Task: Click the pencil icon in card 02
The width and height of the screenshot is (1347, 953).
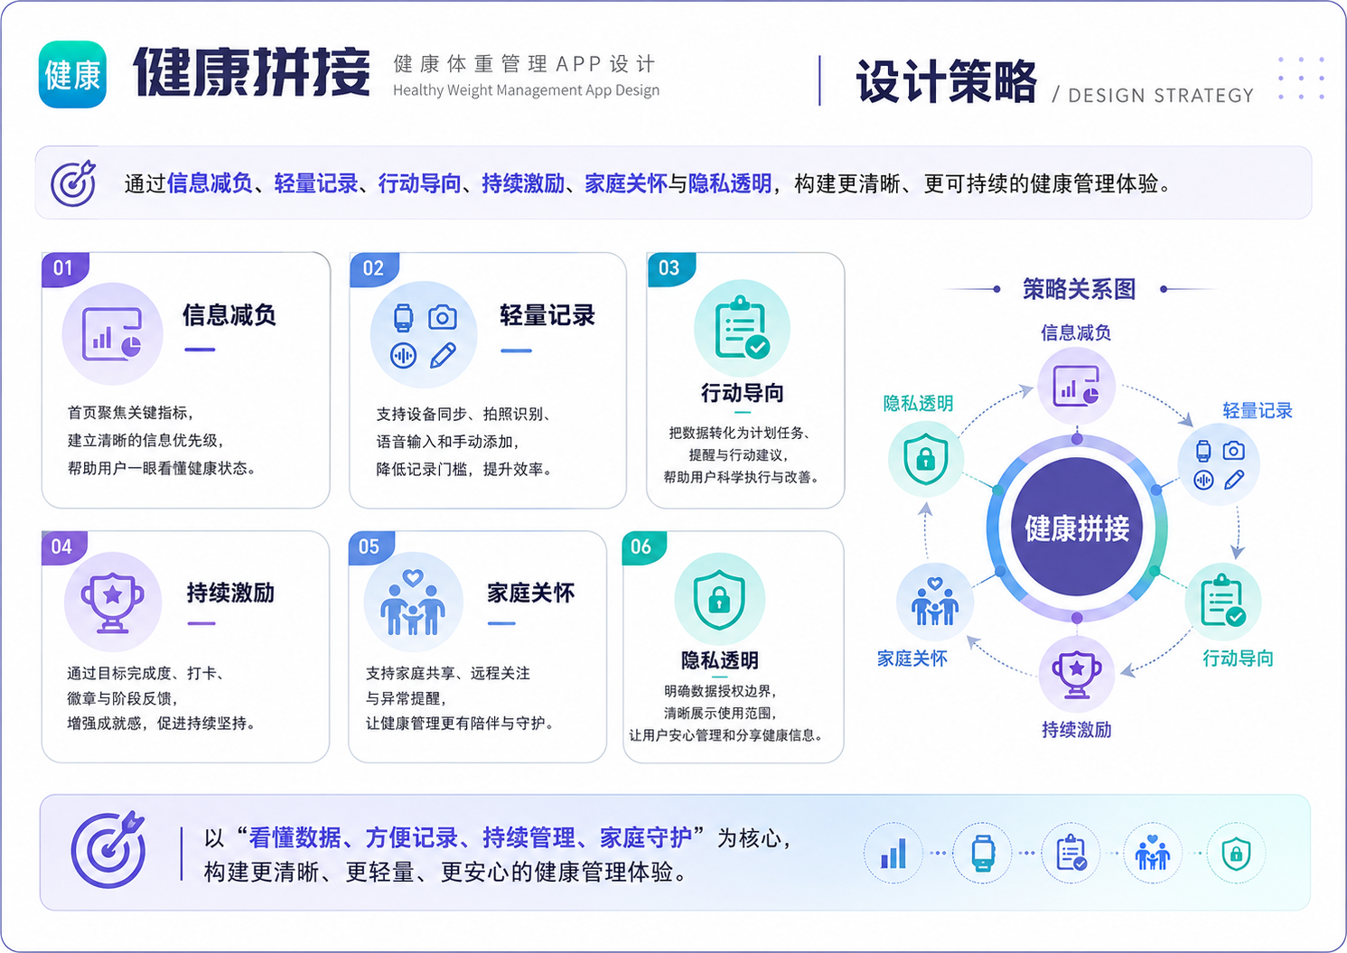Action: coord(443,356)
